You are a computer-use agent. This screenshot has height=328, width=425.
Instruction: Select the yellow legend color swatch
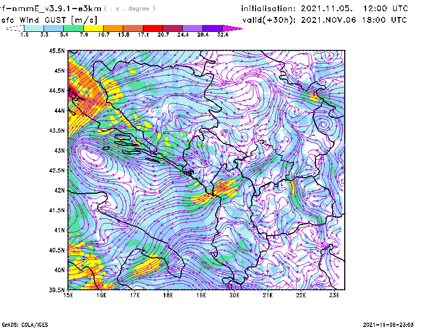tap(93, 28)
